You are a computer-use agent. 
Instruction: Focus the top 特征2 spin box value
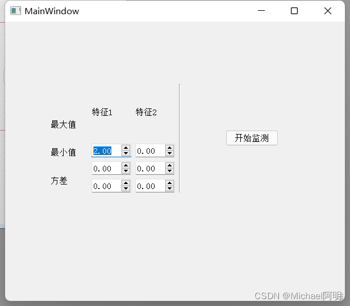click(x=151, y=150)
